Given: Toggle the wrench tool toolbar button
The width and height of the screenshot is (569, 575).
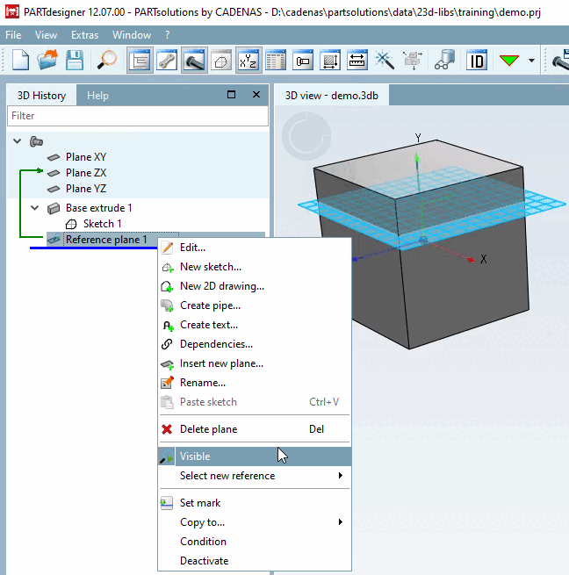Looking at the screenshot, I should tap(167, 61).
